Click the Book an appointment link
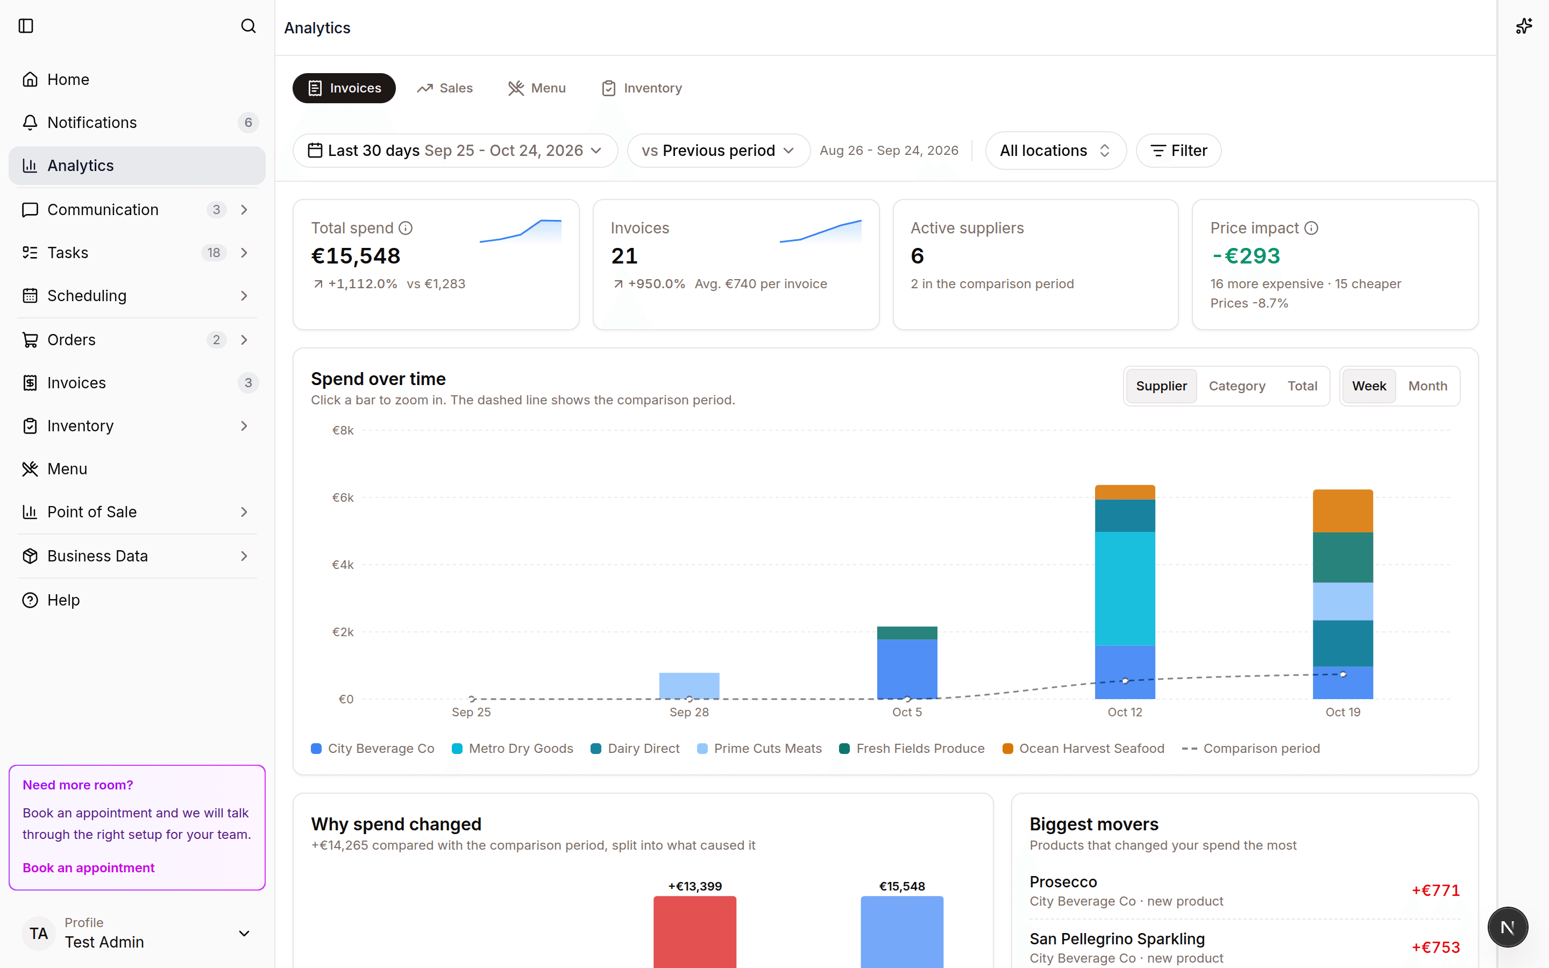Viewport: 1549px width, 968px height. [88, 867]
